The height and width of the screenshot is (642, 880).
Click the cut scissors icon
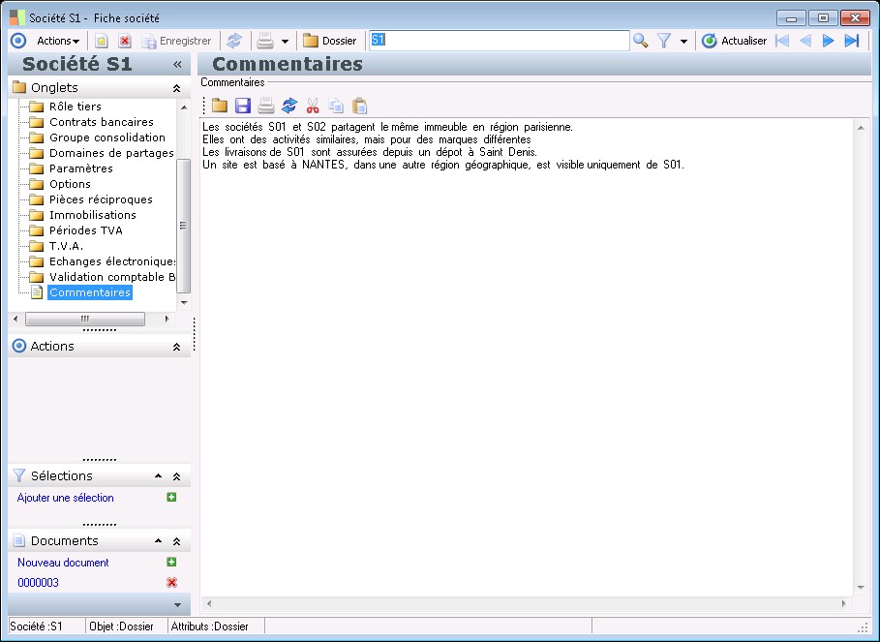pyautogui.click(x=312, y=106)
